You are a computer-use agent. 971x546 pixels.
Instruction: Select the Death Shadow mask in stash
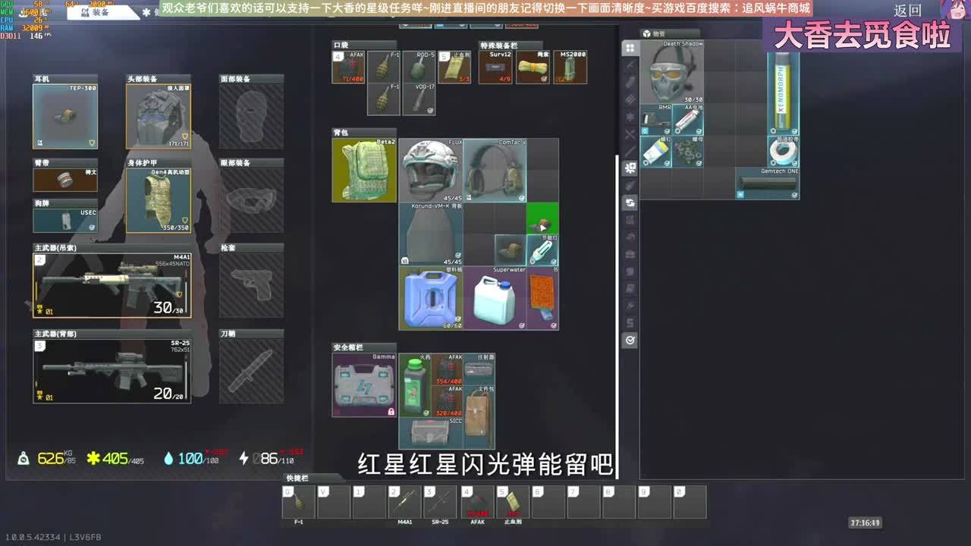[x=672, y=72]
